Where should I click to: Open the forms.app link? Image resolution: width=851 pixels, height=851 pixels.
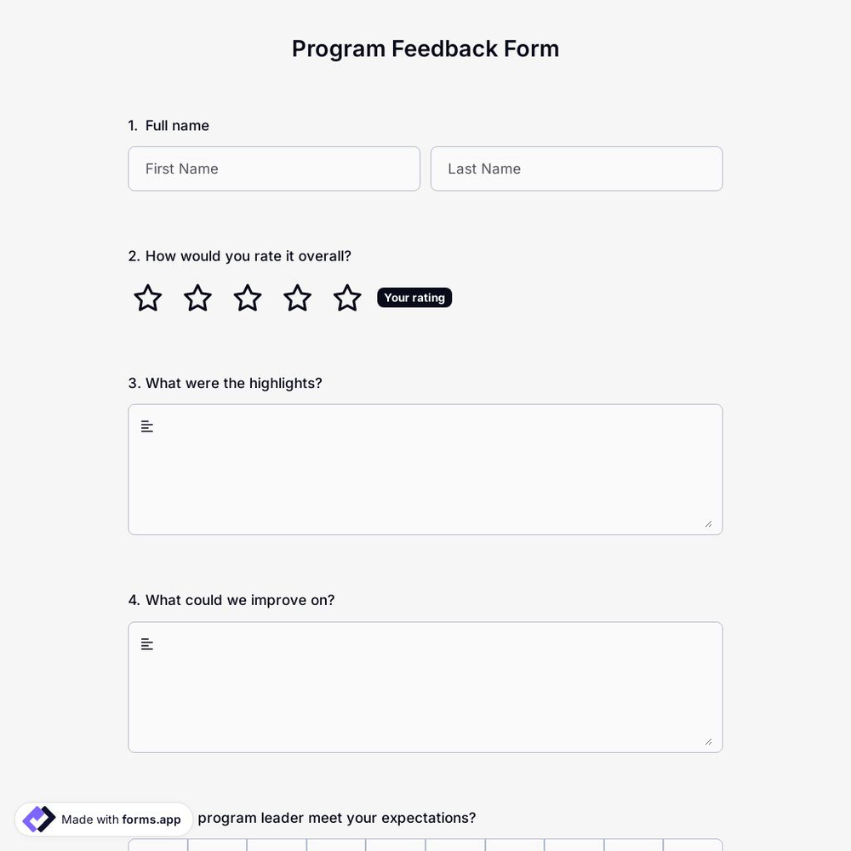tap(151, 820)
